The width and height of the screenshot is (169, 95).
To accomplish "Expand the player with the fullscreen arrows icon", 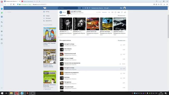I will 122,12.
